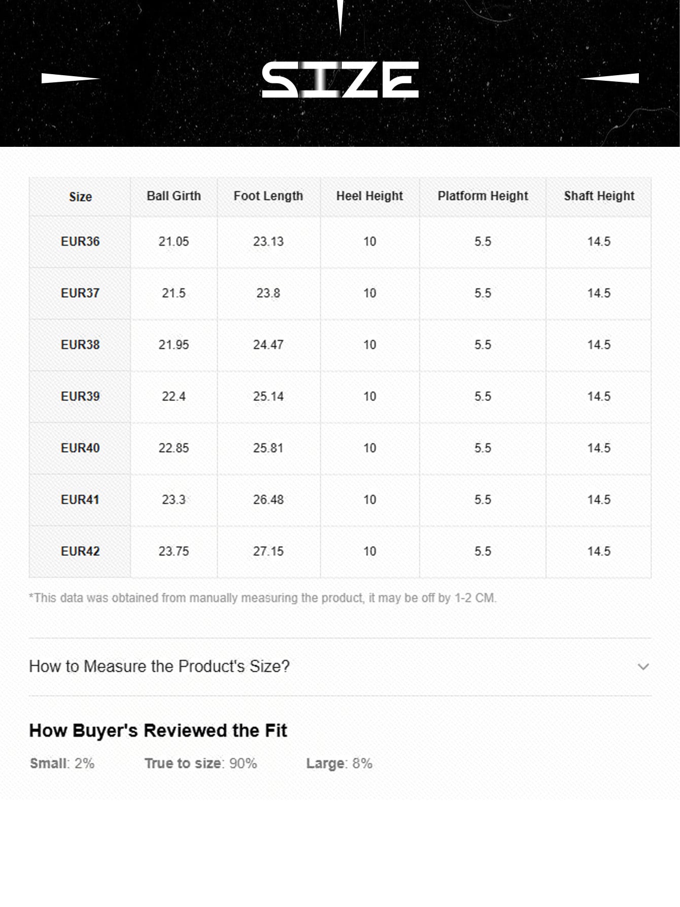
Task: Select the "Large: 8%" fit rating
Action: [339, 763]
